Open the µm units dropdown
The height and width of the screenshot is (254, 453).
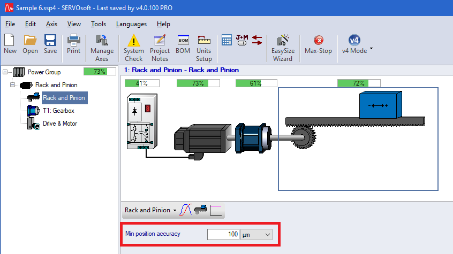click(256, 234)
